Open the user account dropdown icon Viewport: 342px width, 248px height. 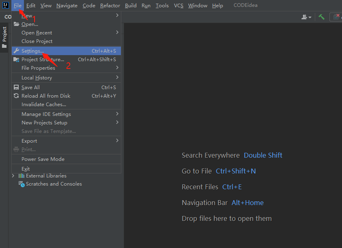pos(306,17)
